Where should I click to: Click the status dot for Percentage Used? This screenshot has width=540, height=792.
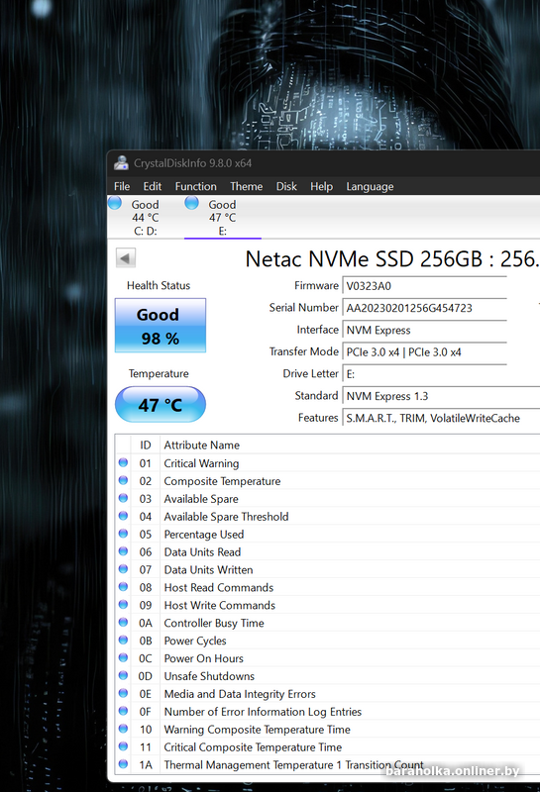click(123, 534)
